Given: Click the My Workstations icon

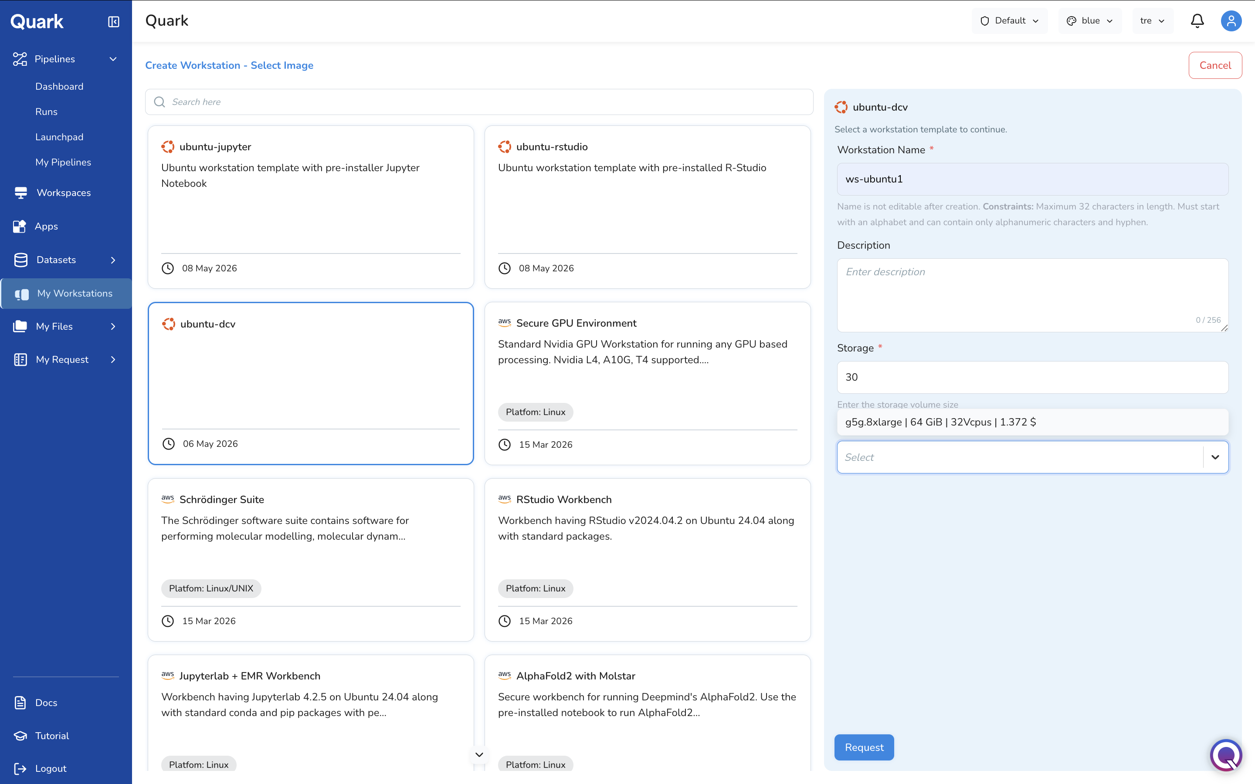Looking at the screenshot, I should click(22, 294).
